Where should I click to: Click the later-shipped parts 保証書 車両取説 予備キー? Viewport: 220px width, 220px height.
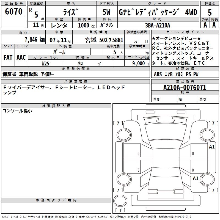[x=28, y=74]
